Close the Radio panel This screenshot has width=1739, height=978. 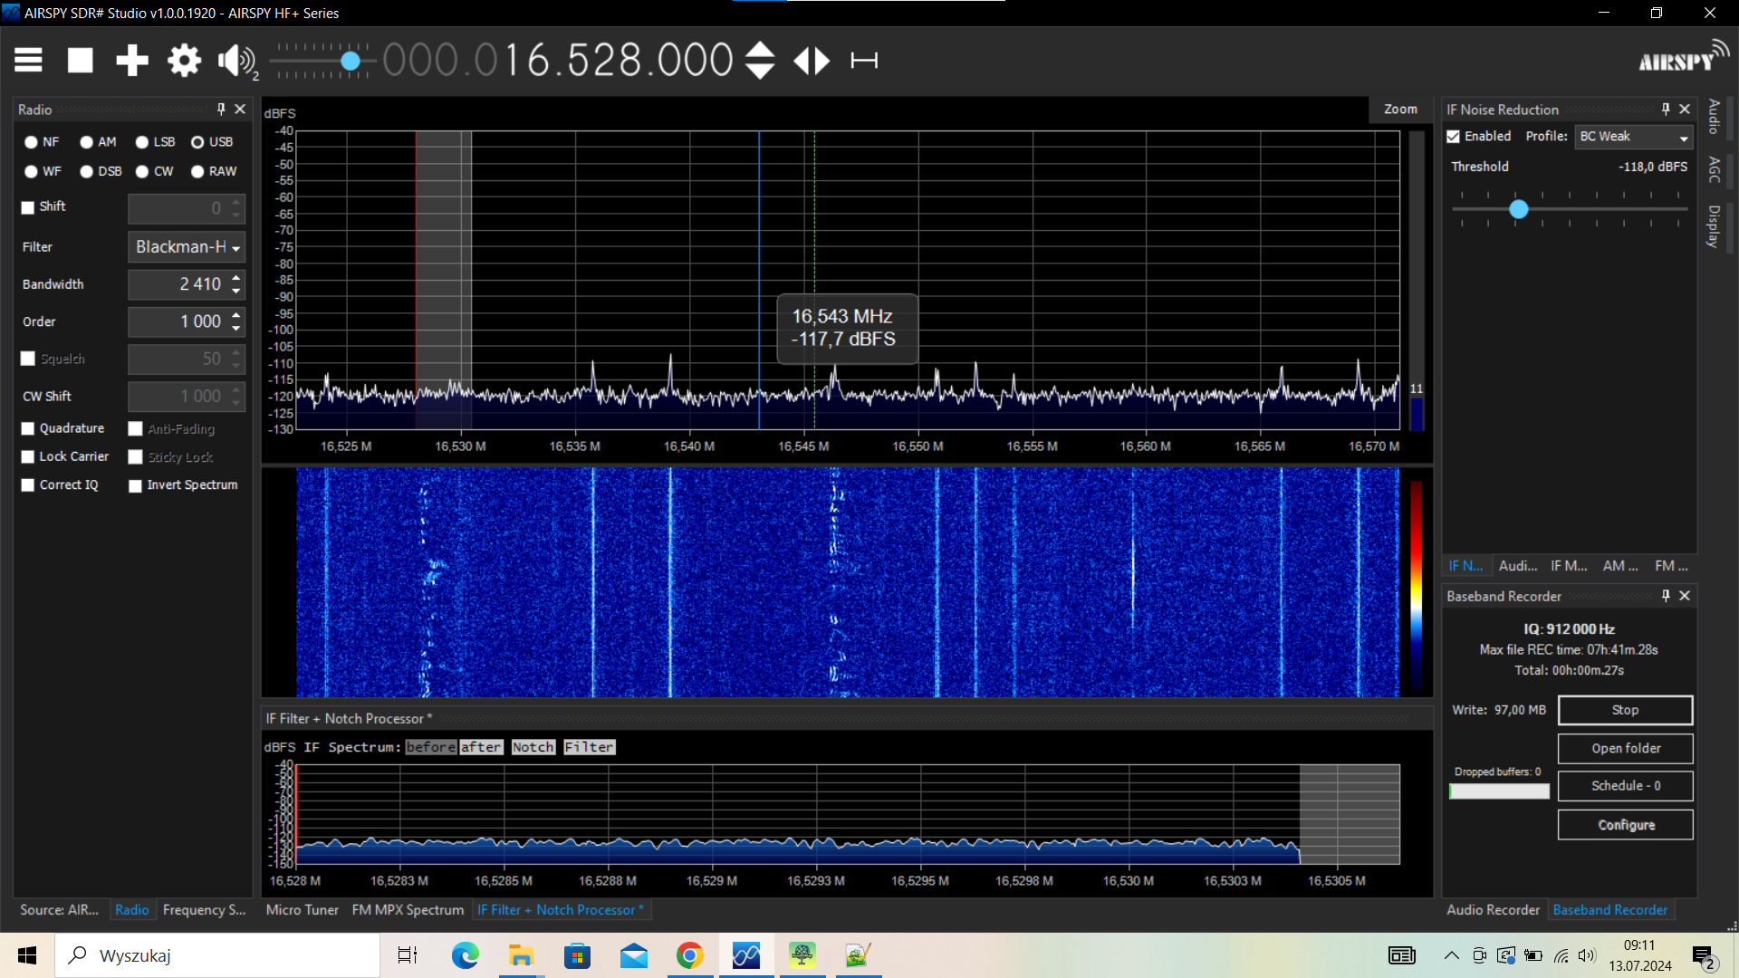click(240, 109)
